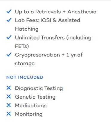Screen dimensions: 111x125
Task: Click the X icon next to Monitoring
Action: coord(9,114)
